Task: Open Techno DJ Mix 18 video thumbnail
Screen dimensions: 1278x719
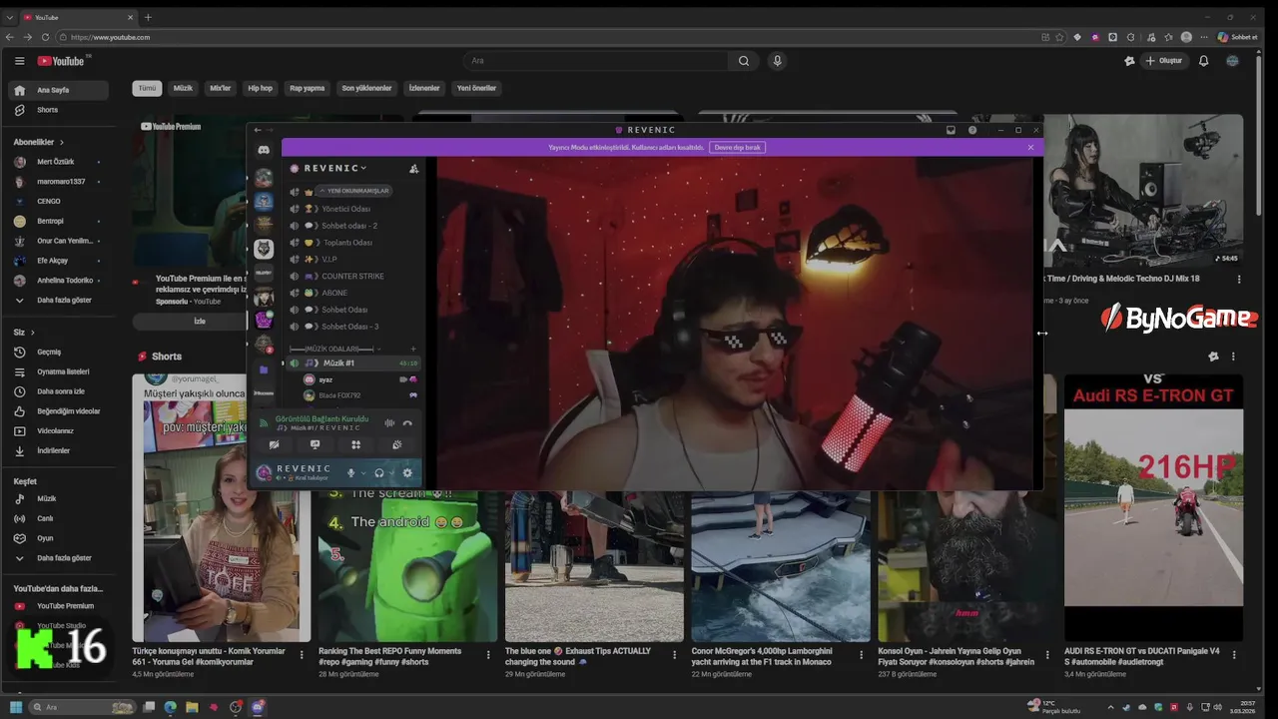Action: [1143, 190]
